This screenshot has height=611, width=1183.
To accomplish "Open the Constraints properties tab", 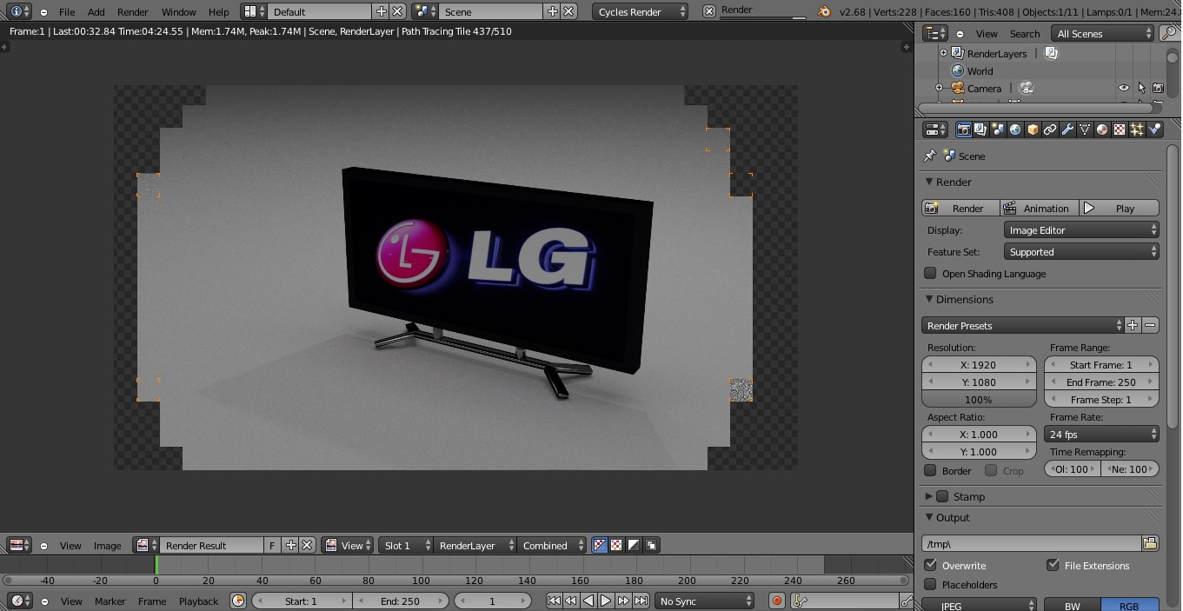I will (1050, 130).
